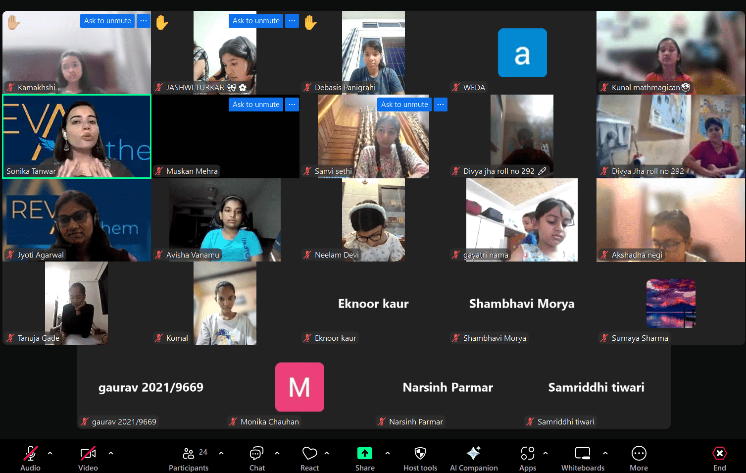This screenshot has height=473, width=746.
Task: Ask JASHWI TURKAR to unmute
Action: [x=256, y=21]
